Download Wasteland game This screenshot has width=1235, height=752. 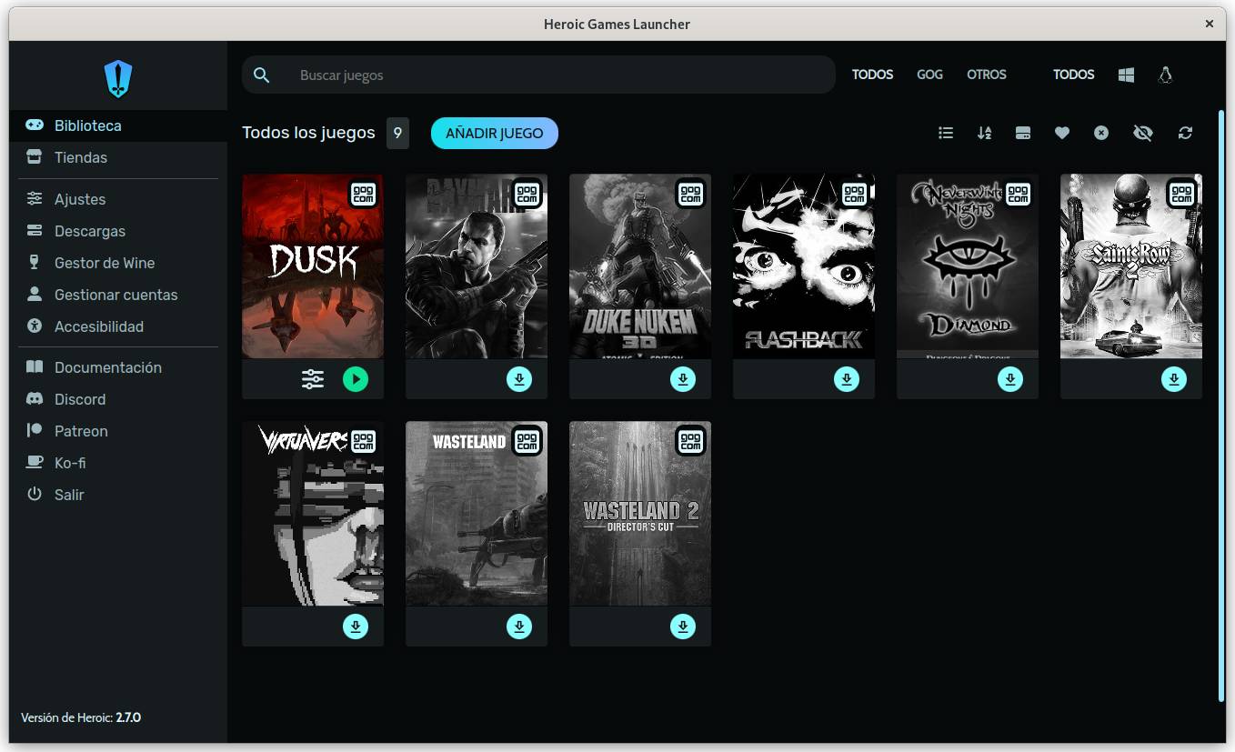pyautogui.click(x=519, y=627)
